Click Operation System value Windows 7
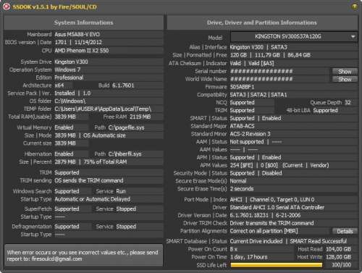The image size is (362, 273). (67, 70)
